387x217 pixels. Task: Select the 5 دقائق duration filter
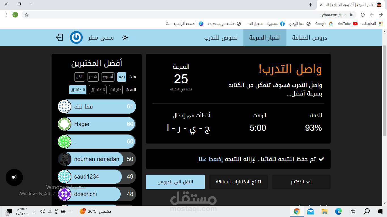(x=78, y=90)
